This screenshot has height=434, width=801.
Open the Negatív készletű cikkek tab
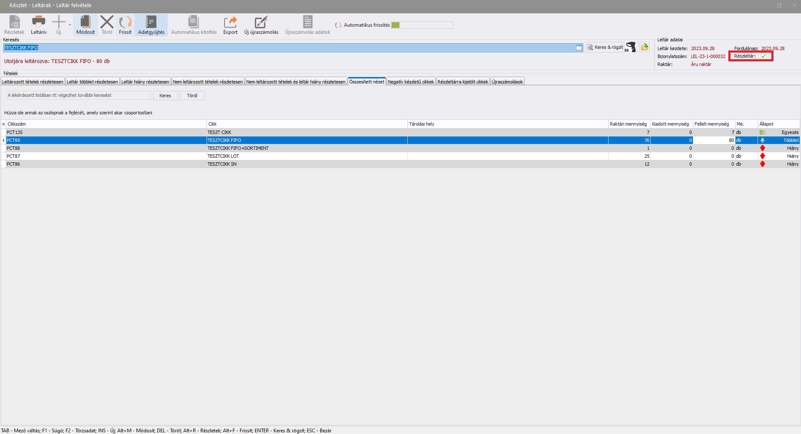411,82
